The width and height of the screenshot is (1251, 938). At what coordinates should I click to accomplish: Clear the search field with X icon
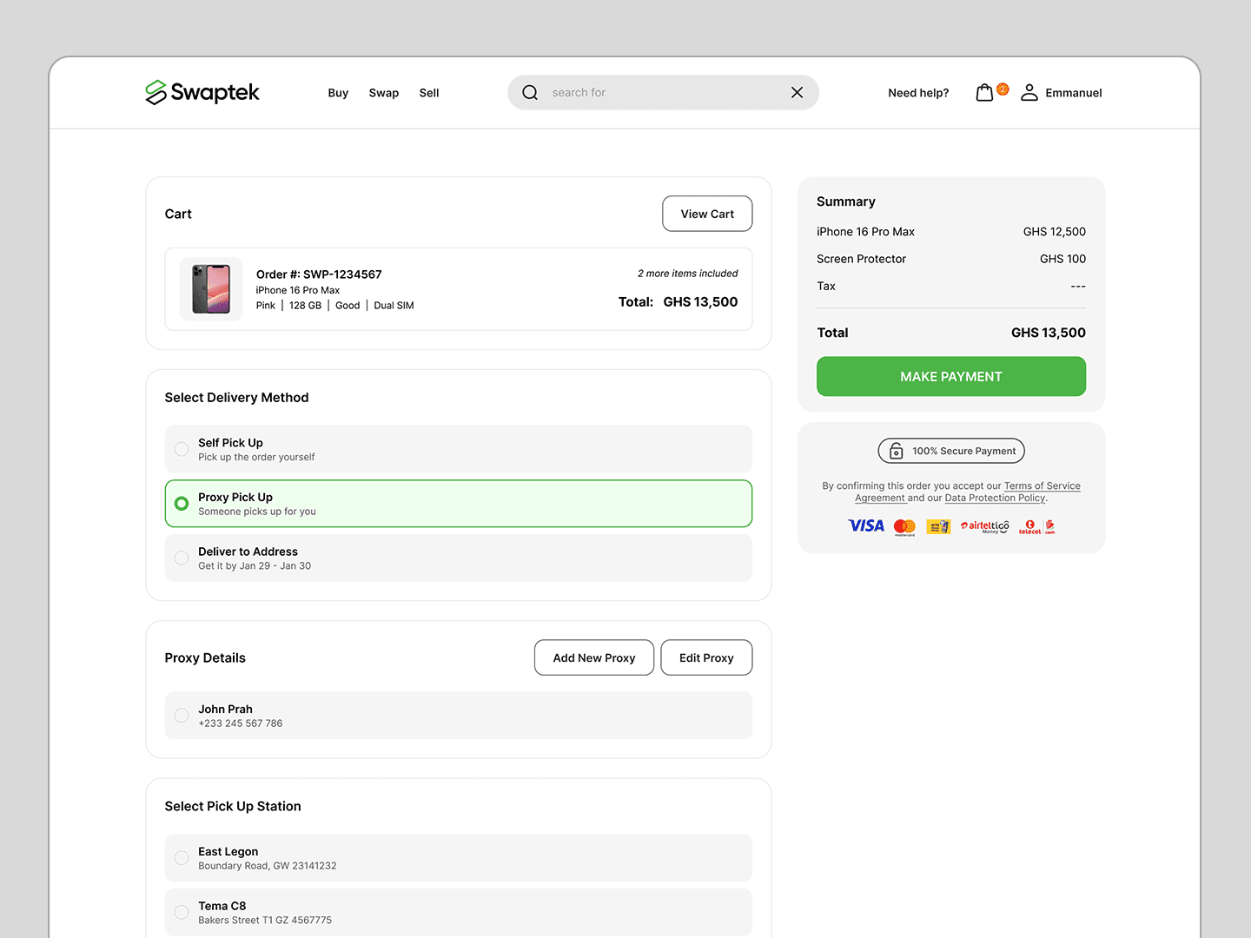[x=797, y=93]
